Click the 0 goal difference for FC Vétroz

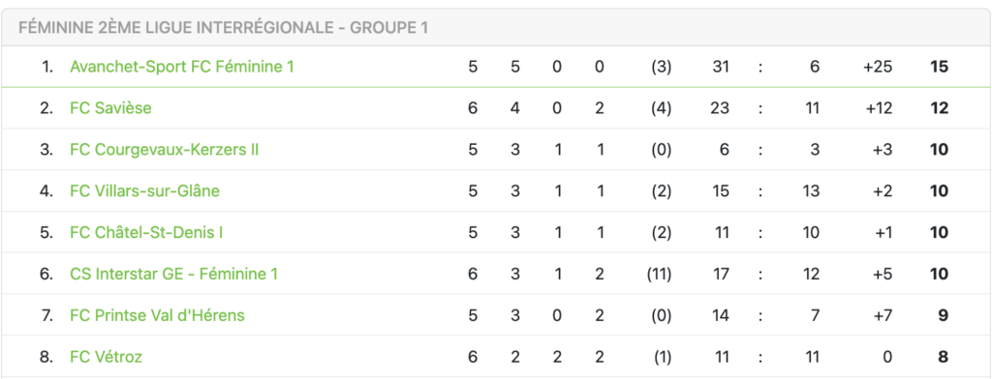(887, 357)
